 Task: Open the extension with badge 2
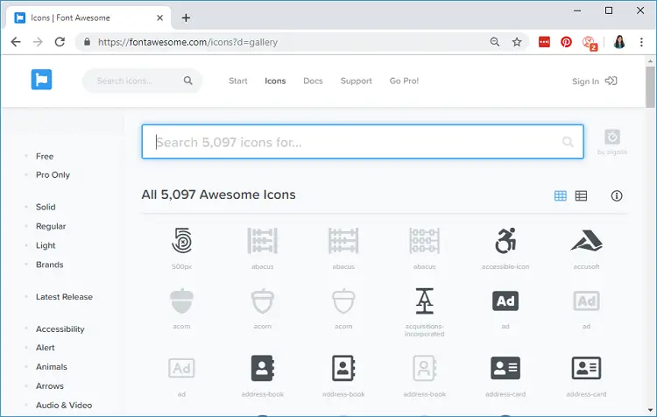(x=590, y=43)
